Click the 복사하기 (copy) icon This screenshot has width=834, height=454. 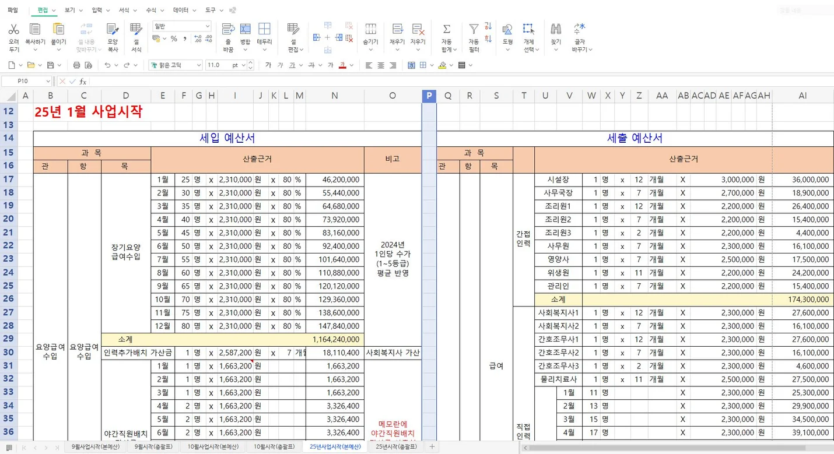coord(35,29)
